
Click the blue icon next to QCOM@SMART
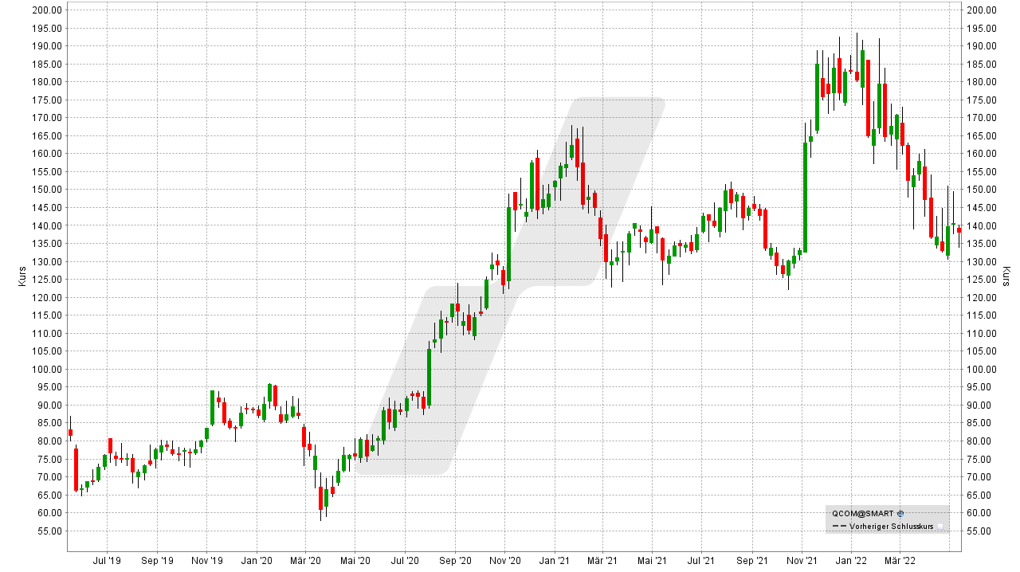pyautogui.click(x=900, y=514)
